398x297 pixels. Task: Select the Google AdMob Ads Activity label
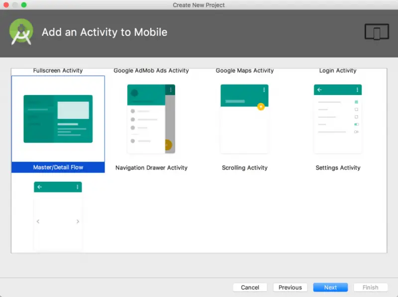tap(151, 71)
